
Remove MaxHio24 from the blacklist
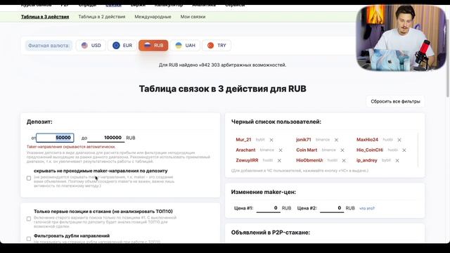point(399,140)
